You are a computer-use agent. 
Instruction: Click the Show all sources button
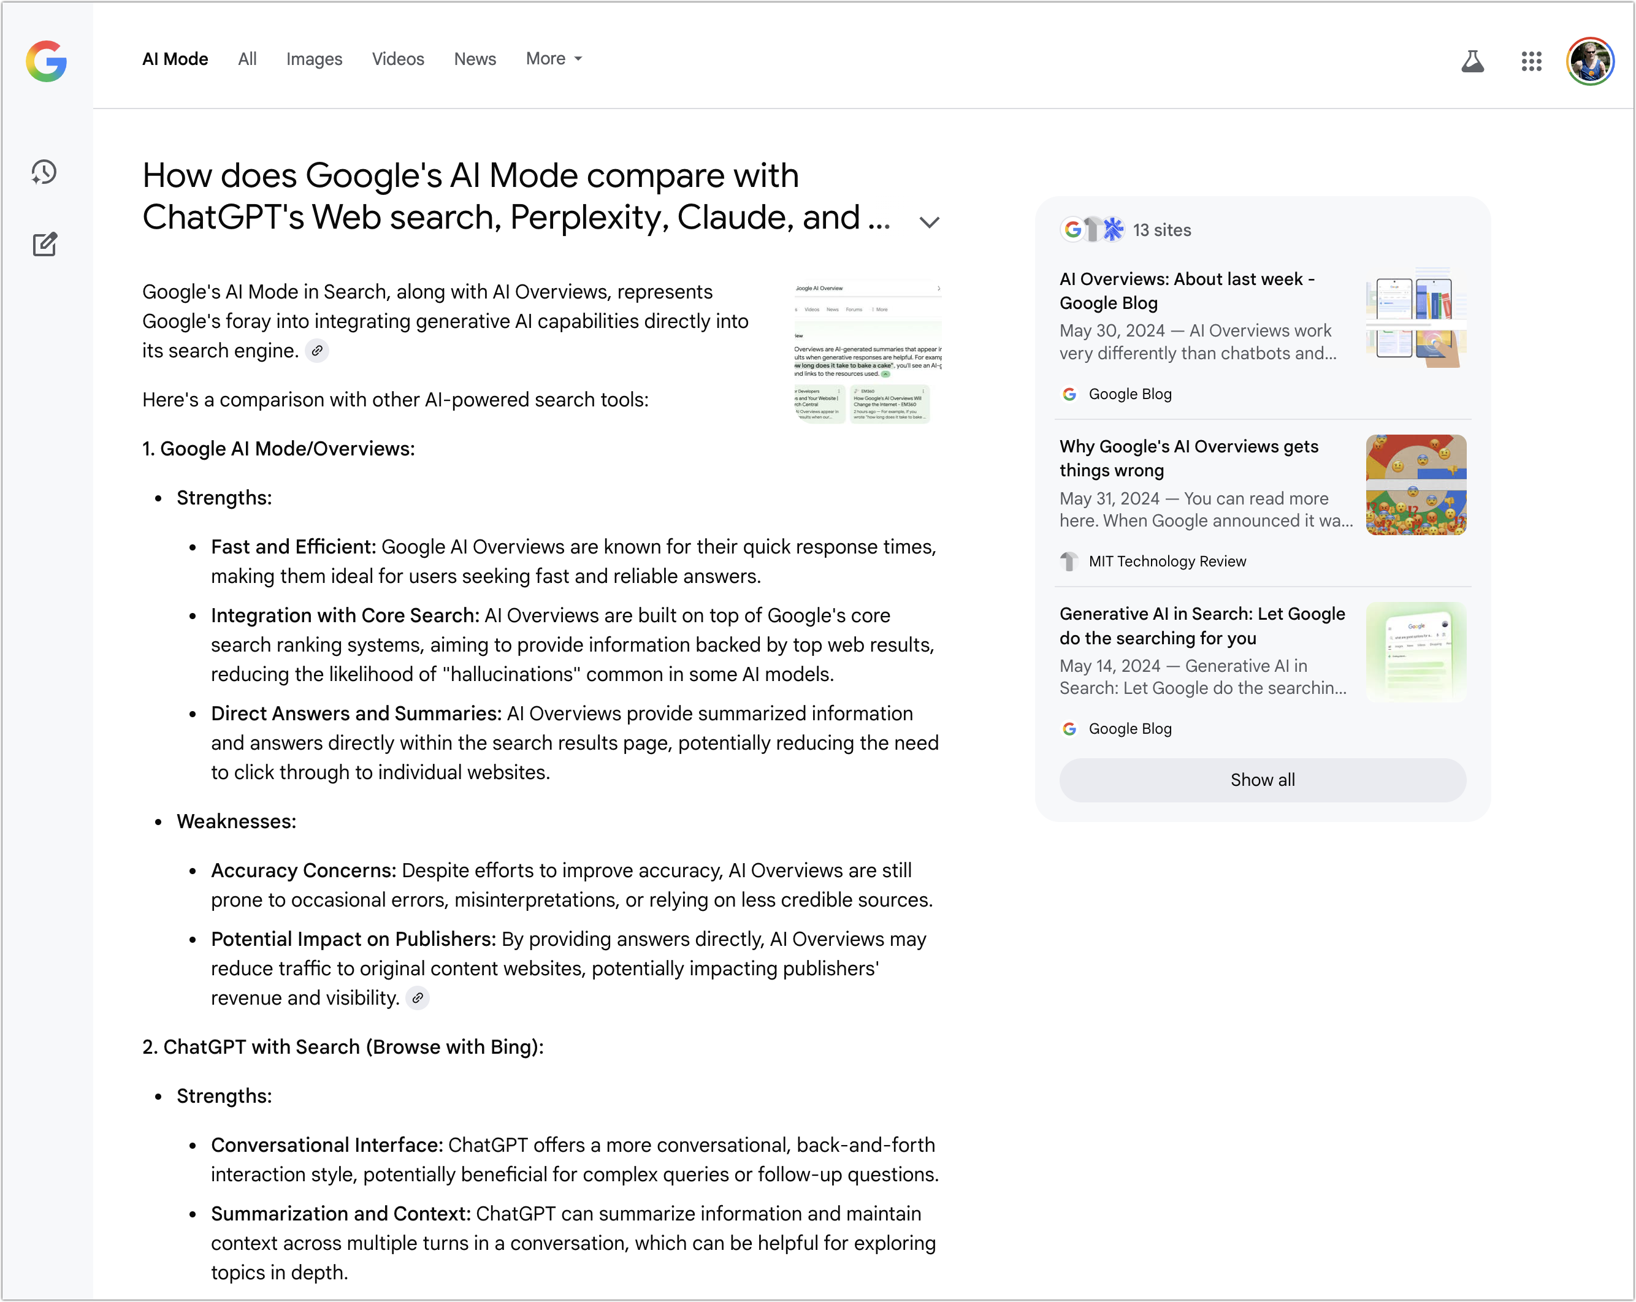pos(1262,779)
